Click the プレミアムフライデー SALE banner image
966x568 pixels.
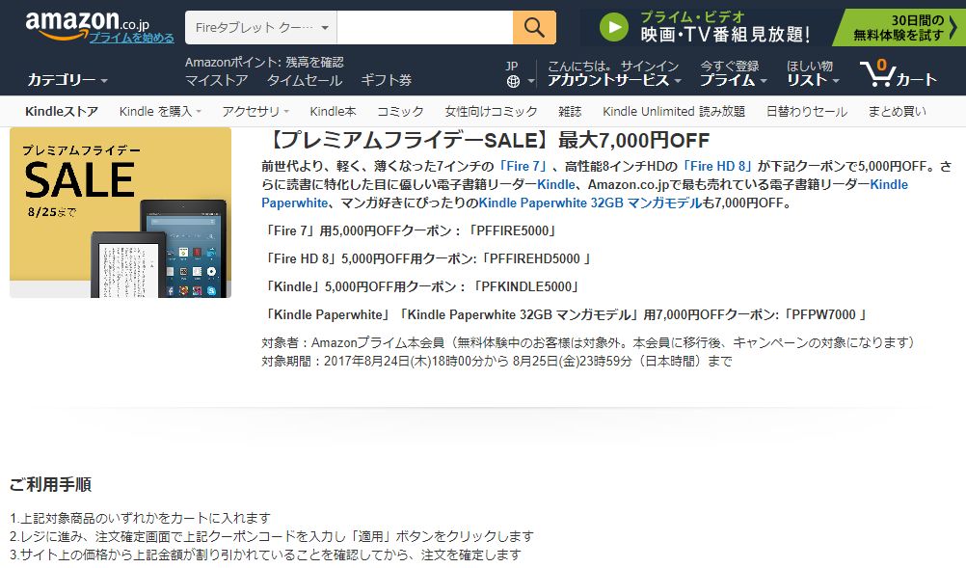coord(120,210)
